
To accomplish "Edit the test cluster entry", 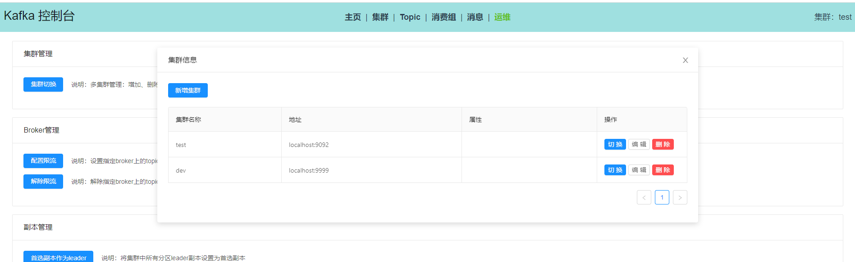I will point(639,144).
